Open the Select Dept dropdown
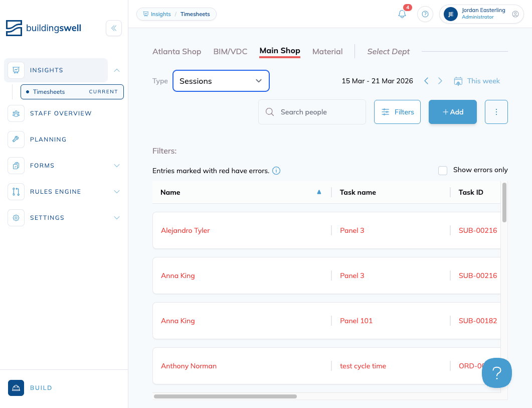The width and height of the screenshot is (532, 408). click(388, 52)
